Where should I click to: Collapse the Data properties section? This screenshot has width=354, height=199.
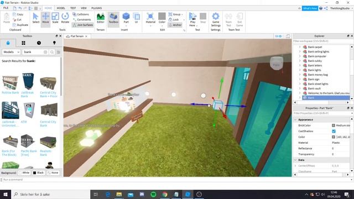[295, 160]
